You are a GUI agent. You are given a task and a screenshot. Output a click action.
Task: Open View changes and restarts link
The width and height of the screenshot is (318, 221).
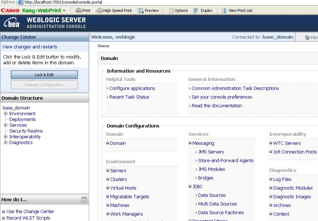30,47
